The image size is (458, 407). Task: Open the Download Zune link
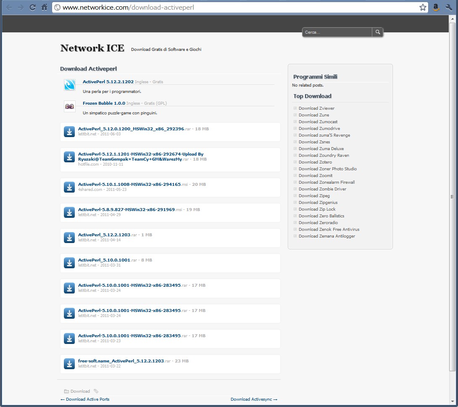click(x=314, y=115)
